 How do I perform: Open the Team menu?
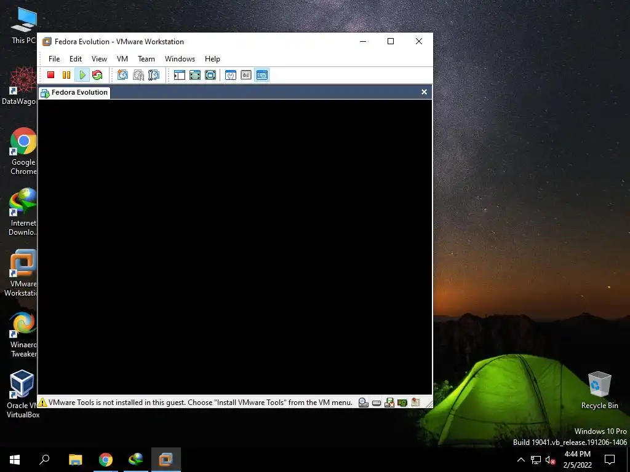(x=146, y=59)
